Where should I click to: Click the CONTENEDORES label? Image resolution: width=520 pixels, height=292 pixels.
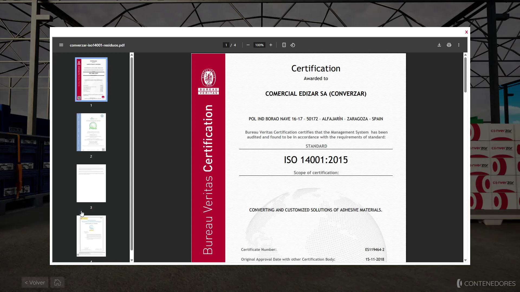490,283
